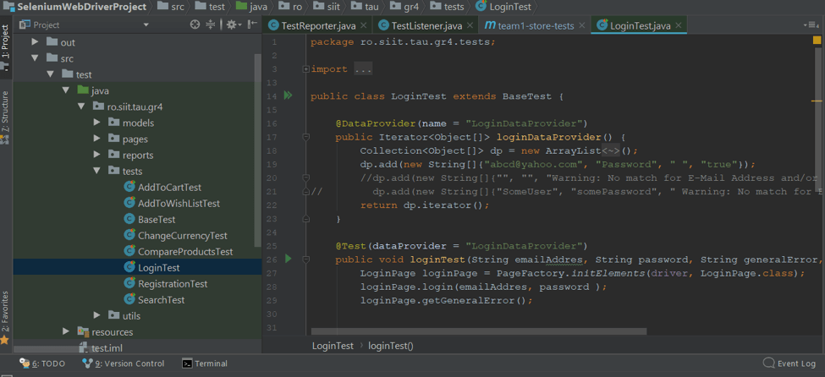Toggle the Favorites tool window
825x377 pixels.
click(5, 313)
